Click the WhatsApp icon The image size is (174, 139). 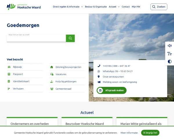point(99,71)
